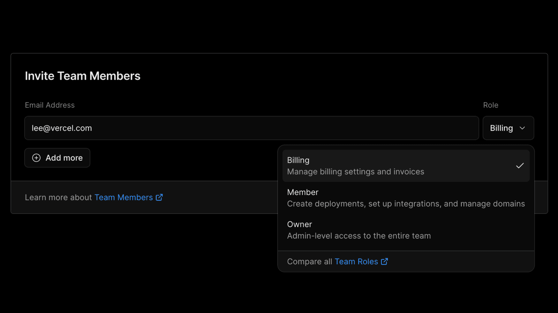Click the plus circle icon beside Add more
558x313 pixels.
click(x=36, y=158)
